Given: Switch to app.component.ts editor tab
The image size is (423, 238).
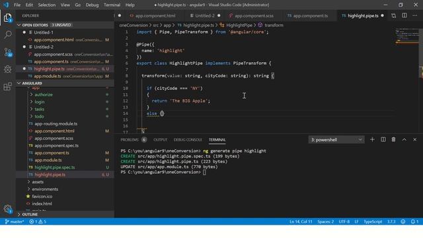Looking at the screenshot, I should pos(310,16).
